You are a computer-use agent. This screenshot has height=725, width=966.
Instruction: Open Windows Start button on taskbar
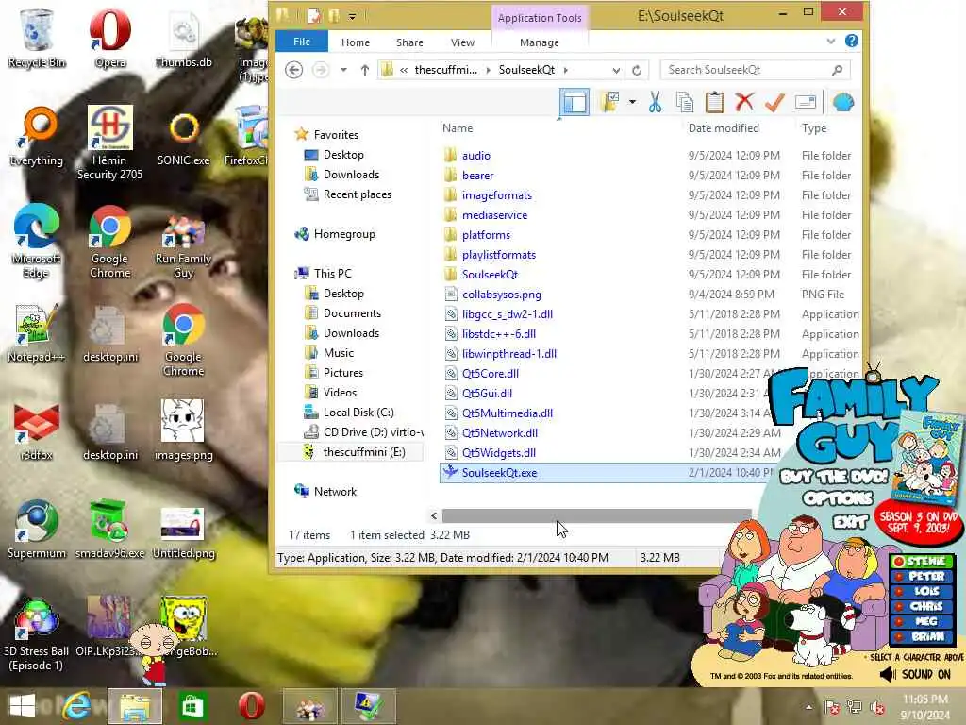pos(23,706)
